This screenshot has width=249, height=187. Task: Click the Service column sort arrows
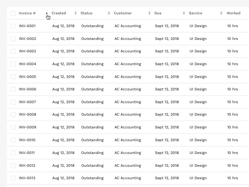[x=221, y=13]
